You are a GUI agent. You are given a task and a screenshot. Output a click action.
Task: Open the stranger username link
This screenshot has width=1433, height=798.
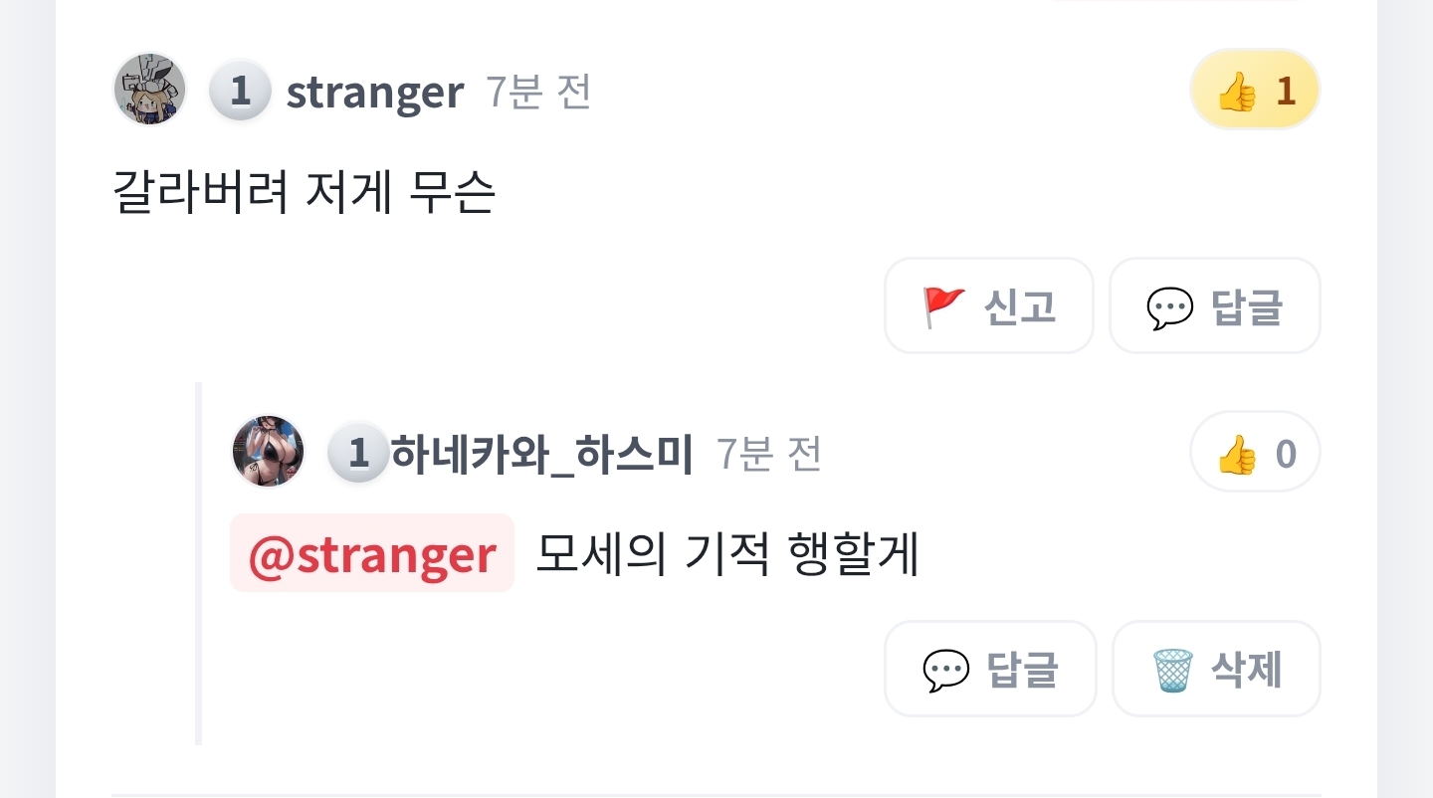[x=375, y=93]
